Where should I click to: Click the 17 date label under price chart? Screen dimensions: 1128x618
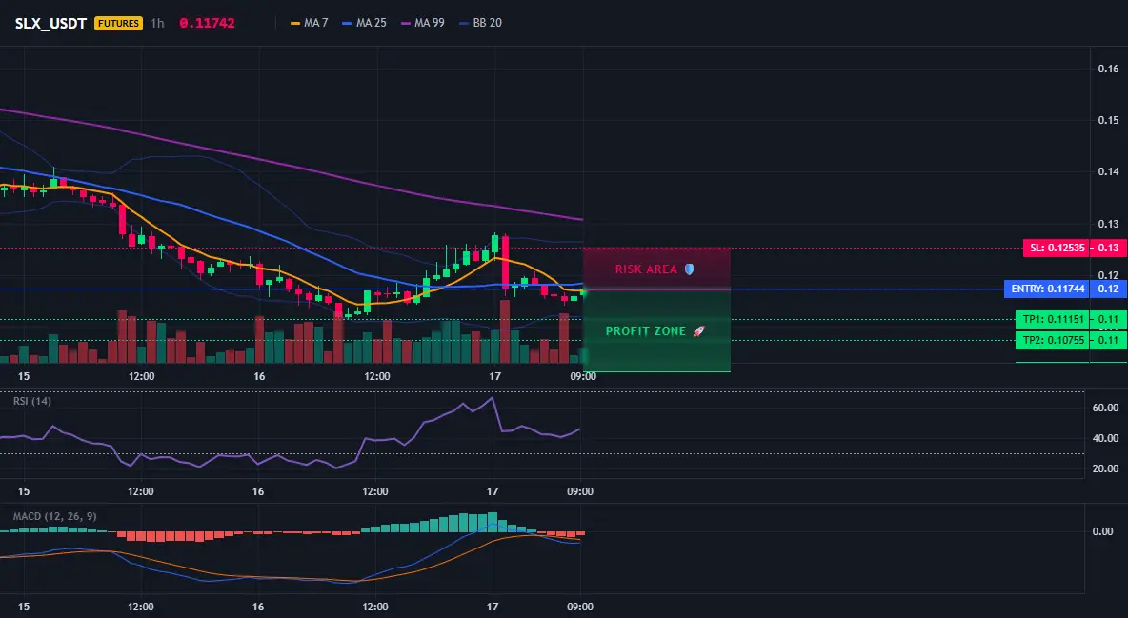coord(494,376)
